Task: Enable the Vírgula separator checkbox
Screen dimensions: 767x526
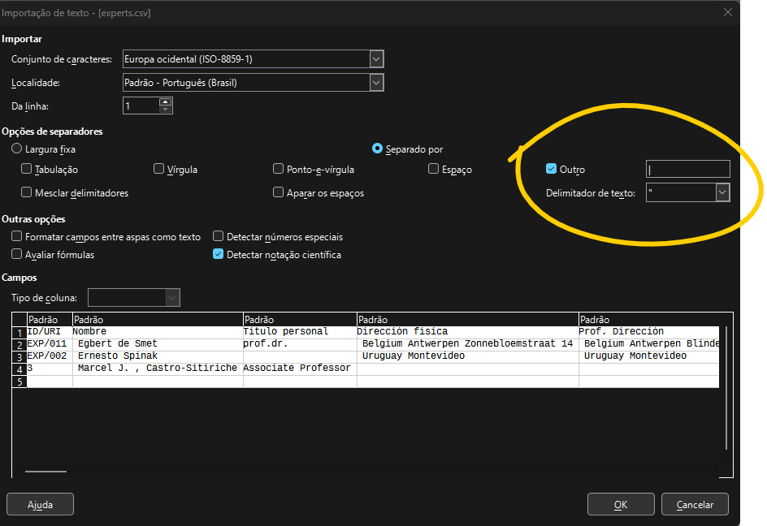Action: (159, 170)
